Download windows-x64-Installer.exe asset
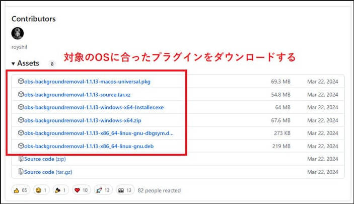Image resolution: width=354 pixels, height=204 pixels. click(94, 107)
